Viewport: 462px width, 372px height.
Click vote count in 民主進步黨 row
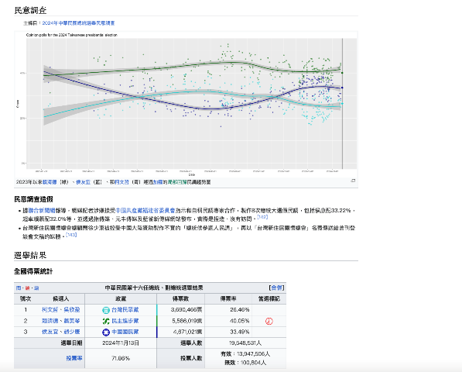[x=187, y=321]
